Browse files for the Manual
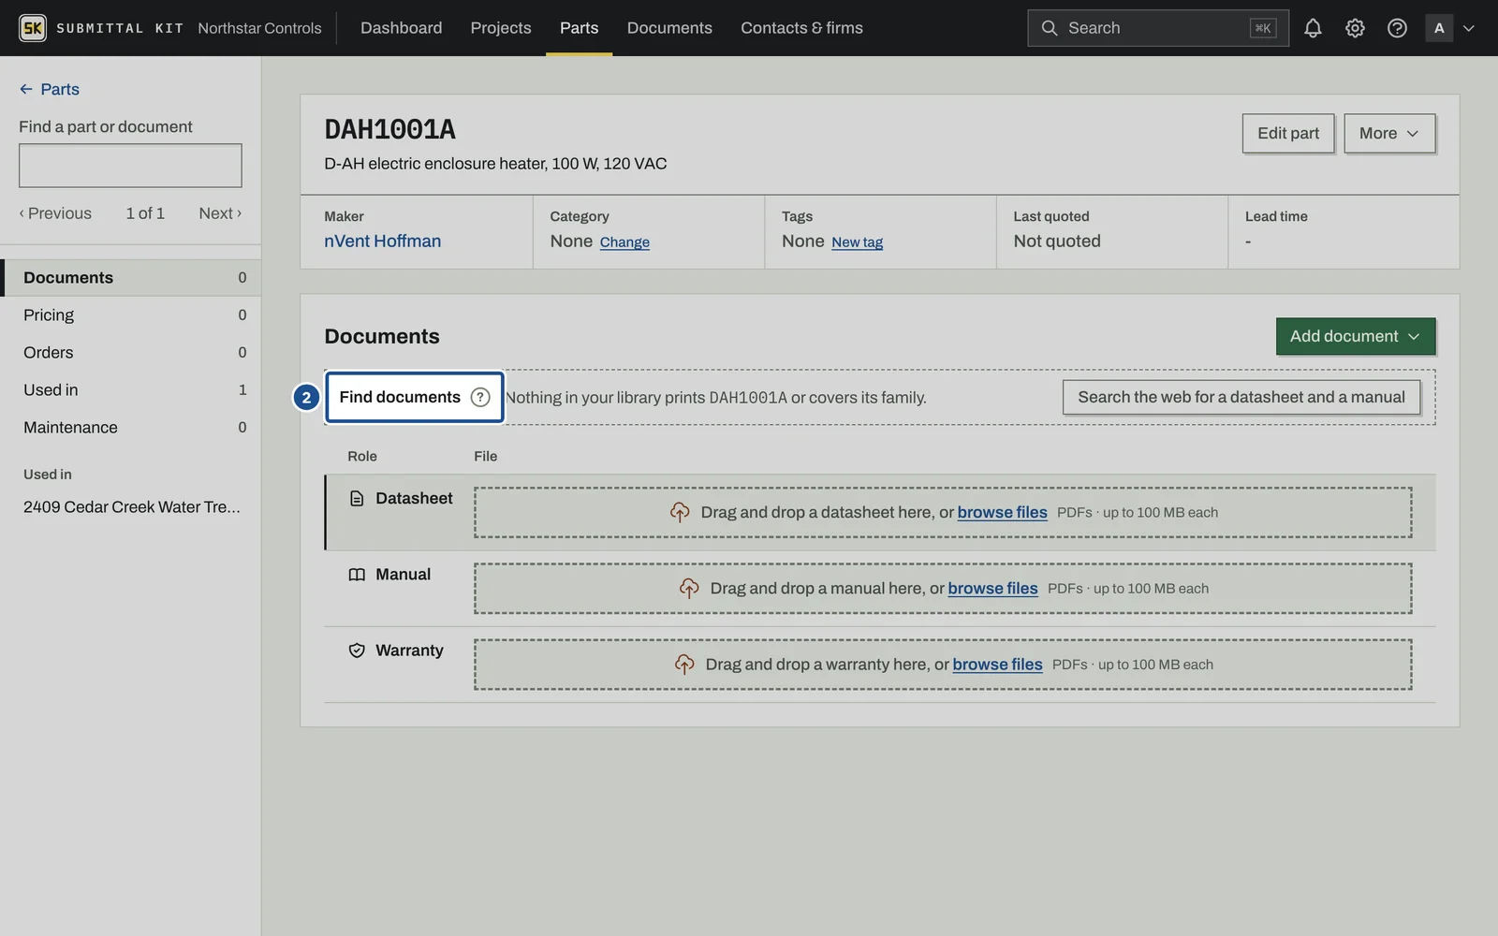Screen dimensions: 1498x936 tap(992, 588)
